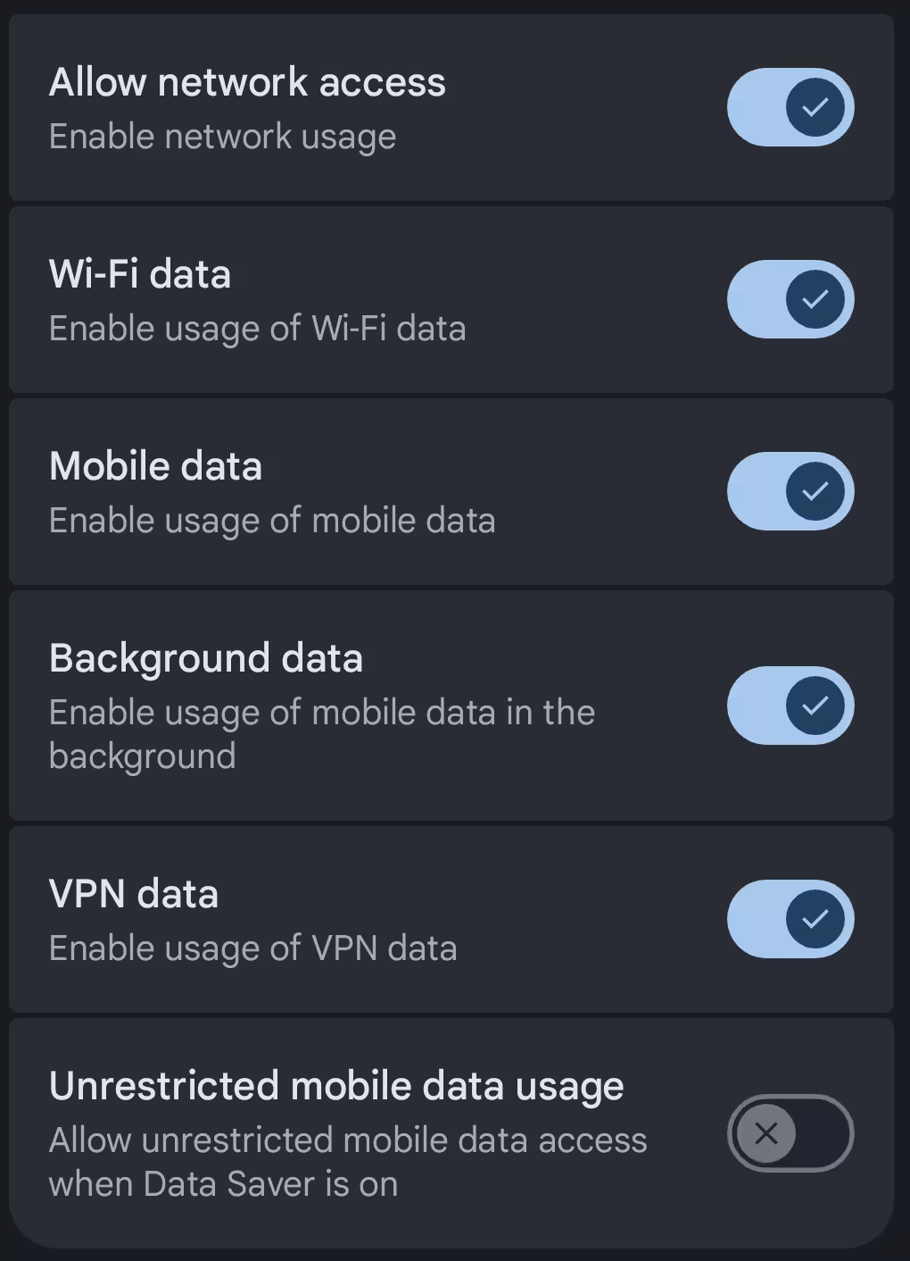The image size is (910, 1261).
Task: Click 'Enable network usage' description text
Action: pos(222,138)
